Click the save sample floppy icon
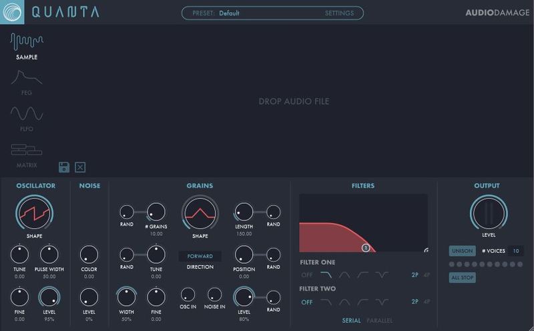 click(x=64, y=167)
